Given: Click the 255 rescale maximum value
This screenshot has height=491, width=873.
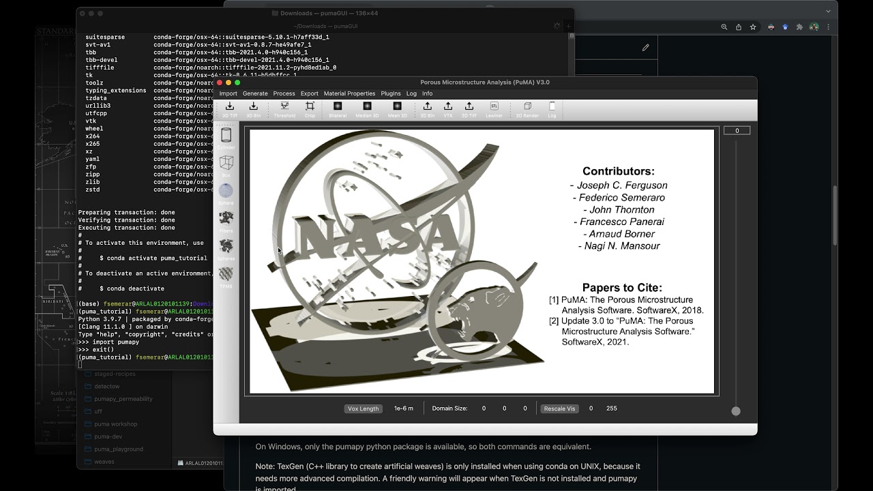Looking at the screenshot, I should (612, 408).
